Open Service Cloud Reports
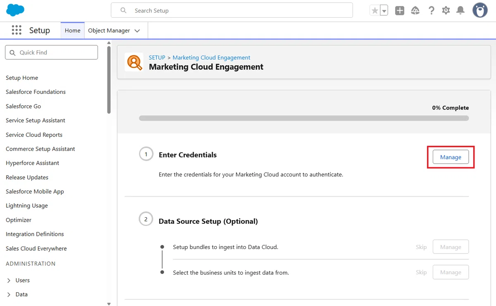The height and width of the screenshot is (306, 496). point(34,135)
